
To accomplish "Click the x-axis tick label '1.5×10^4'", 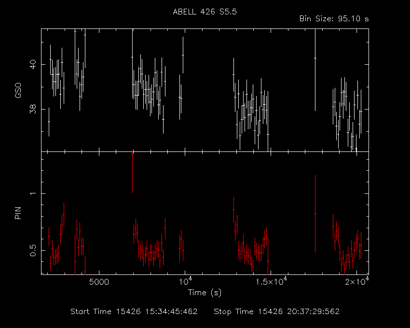I will point(271,281).
